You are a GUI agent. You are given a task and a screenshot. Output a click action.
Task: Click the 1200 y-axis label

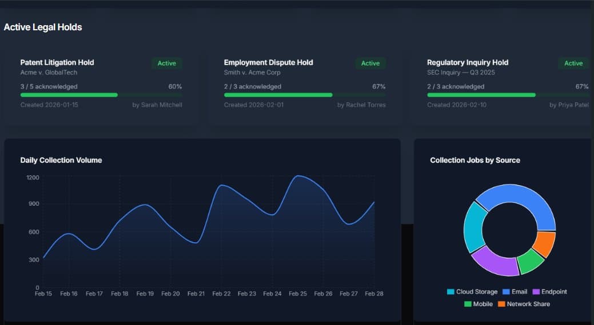click(x=33, y=178)
